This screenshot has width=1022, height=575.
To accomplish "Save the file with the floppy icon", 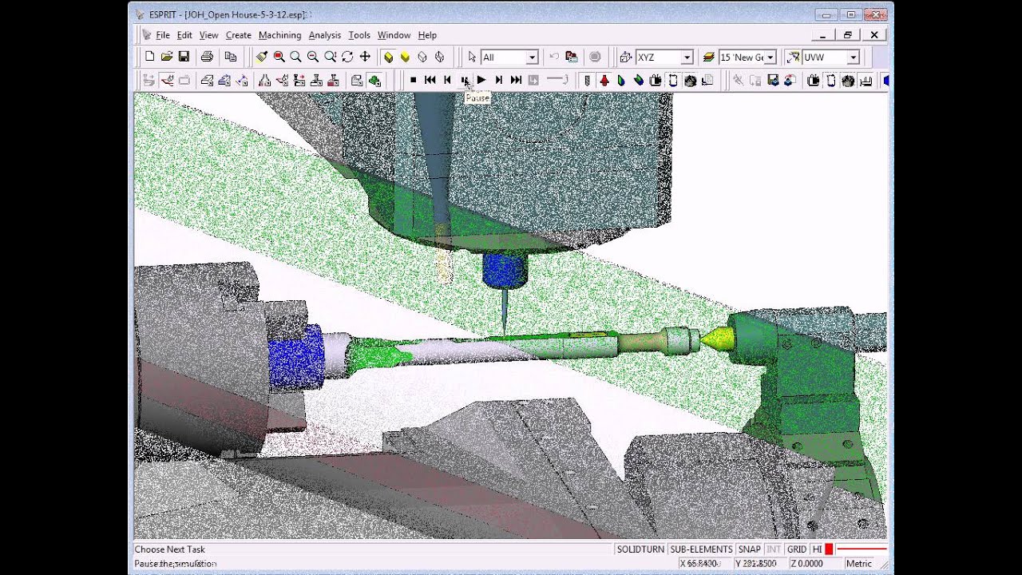I will click(x=184, y=57).
